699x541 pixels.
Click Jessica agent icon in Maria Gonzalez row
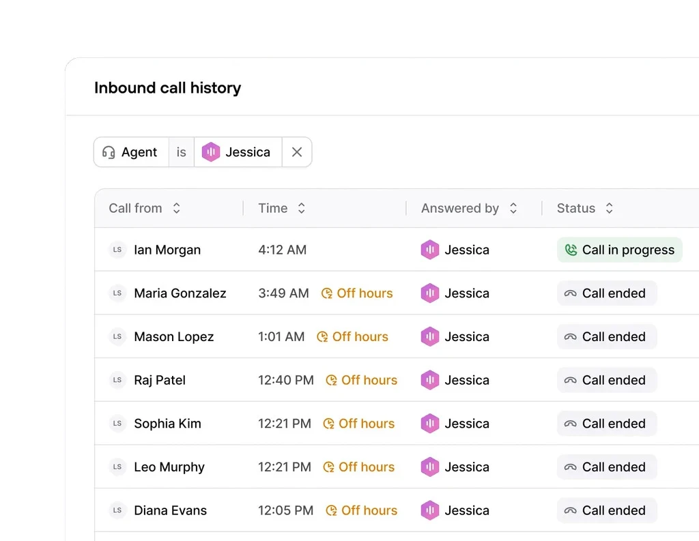click(430, 293)
